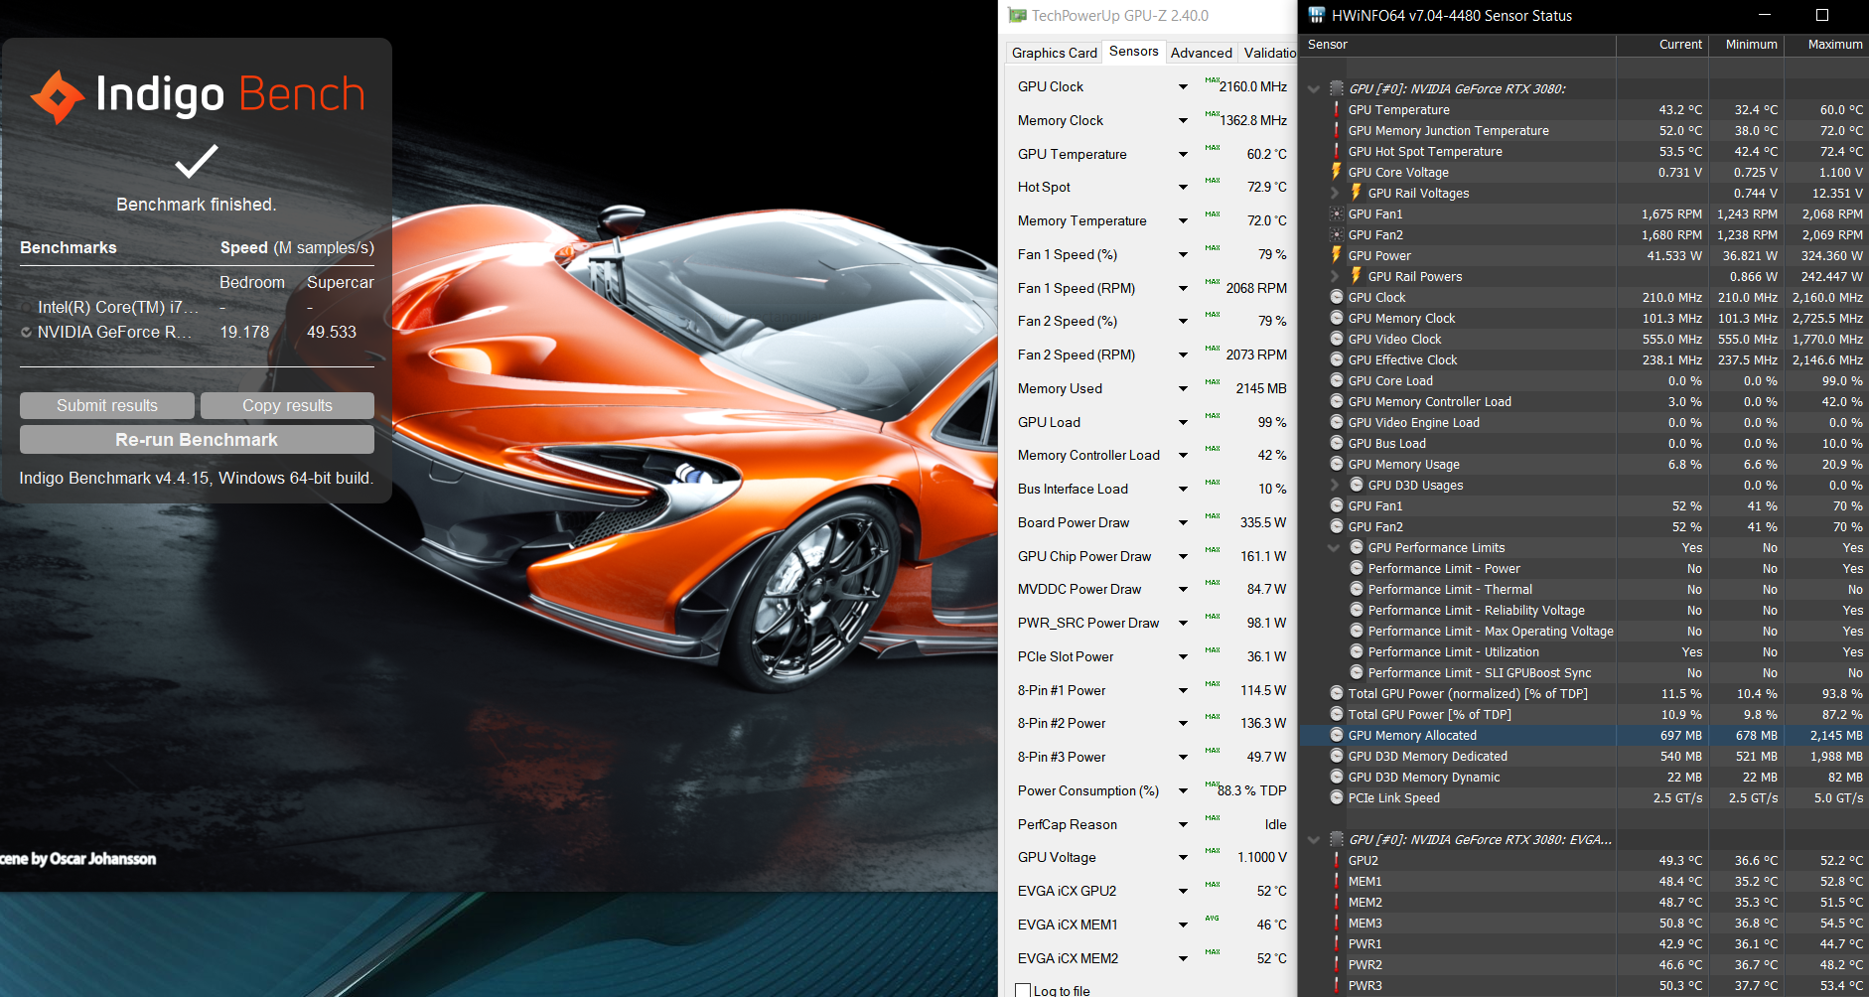Collapse the GPU Performance Limits group

pos(1335,548)
